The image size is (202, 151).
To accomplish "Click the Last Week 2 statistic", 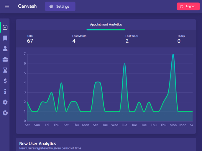I will 132,39.
